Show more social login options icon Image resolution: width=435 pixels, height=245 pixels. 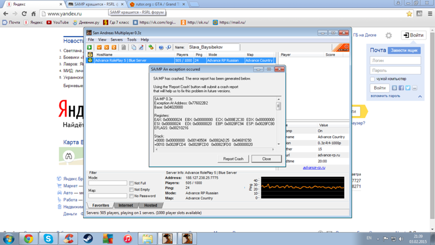(414, 88)
